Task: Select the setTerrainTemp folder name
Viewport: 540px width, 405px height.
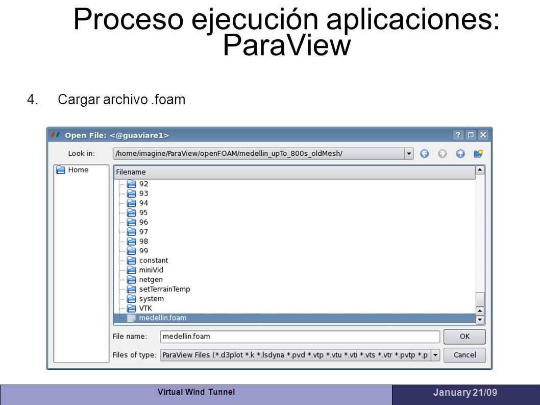Action: tap(165, 290)
